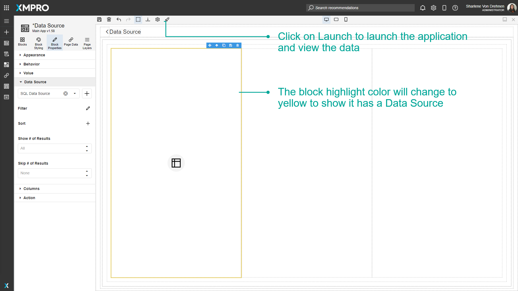The image size is (518, 291).
Task: Expand the Columns section
Action: [x=32, y=189]
